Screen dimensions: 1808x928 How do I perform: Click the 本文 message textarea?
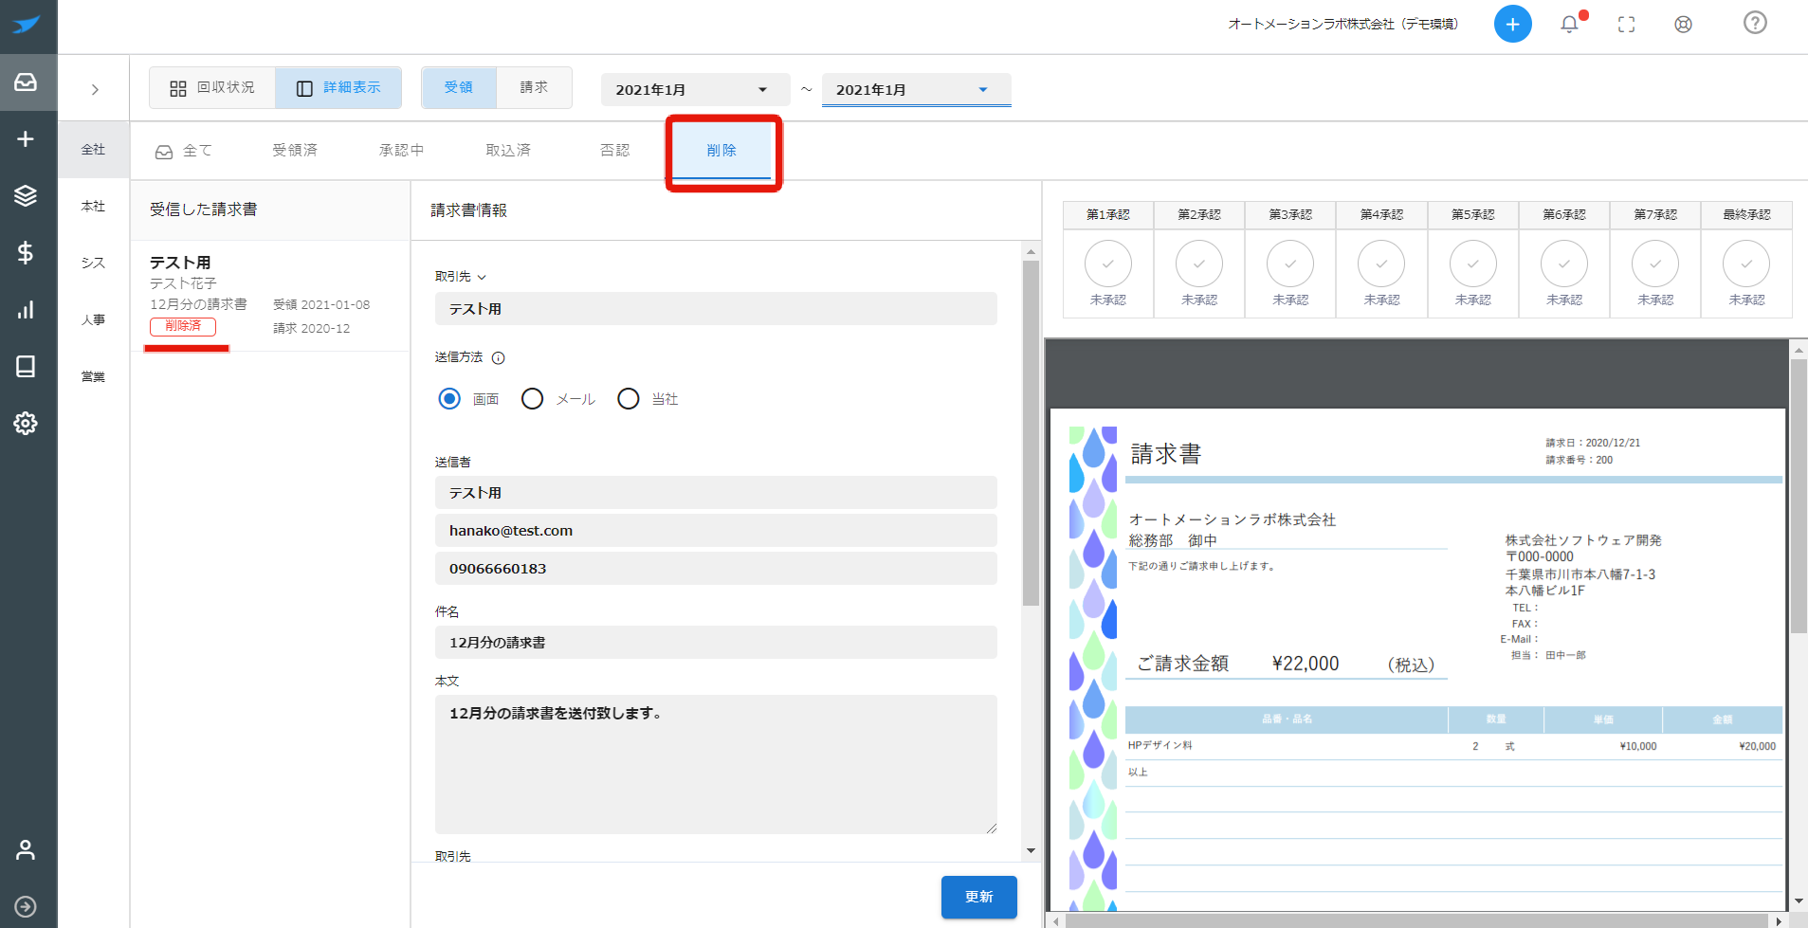pos(716,765)
